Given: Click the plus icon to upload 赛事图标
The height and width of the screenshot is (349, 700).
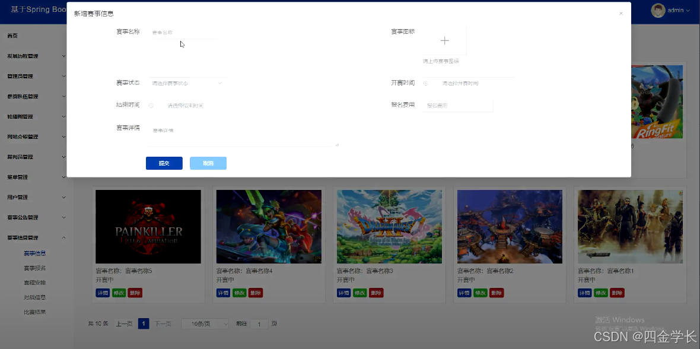Looking at the screenshot, I should pos(445,41).
